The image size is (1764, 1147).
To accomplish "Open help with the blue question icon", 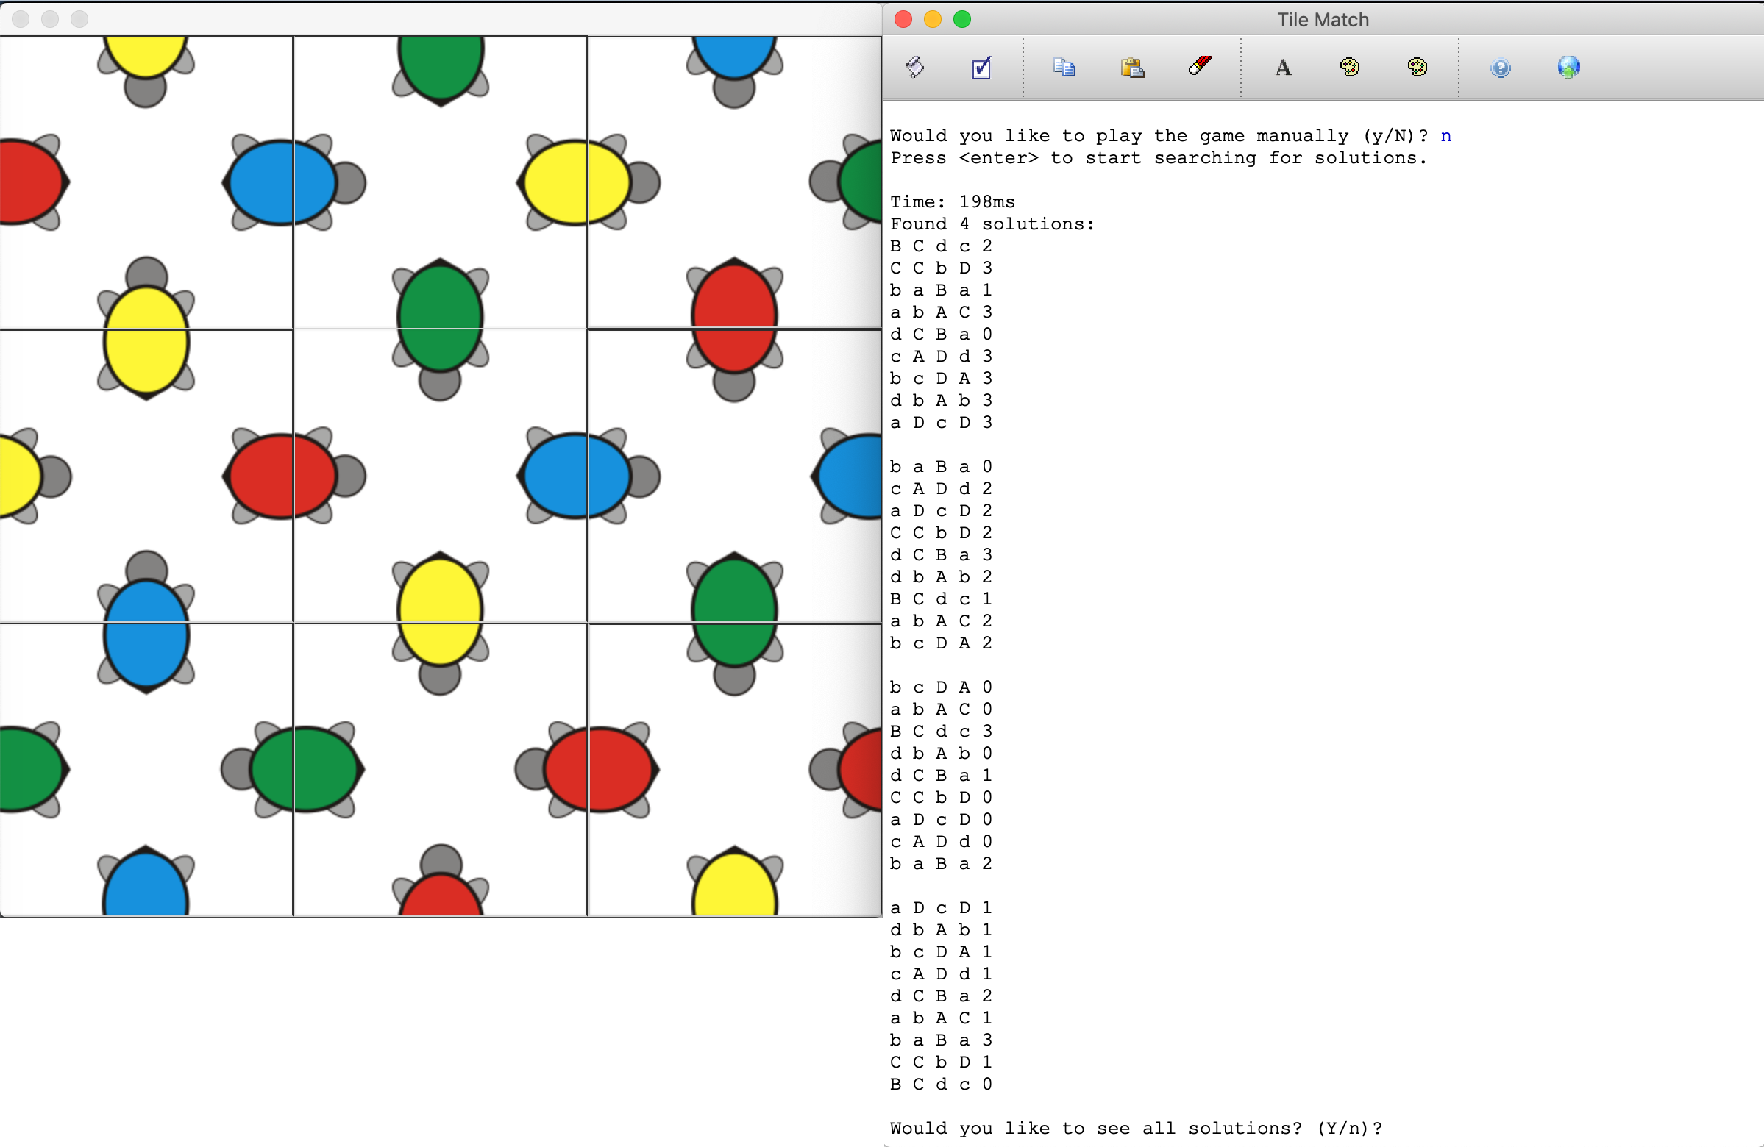I will point(1500,68).
